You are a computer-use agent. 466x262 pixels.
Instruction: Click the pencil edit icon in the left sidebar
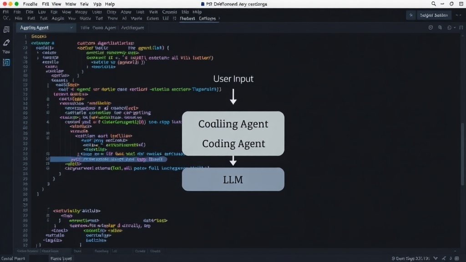(6, 42)
